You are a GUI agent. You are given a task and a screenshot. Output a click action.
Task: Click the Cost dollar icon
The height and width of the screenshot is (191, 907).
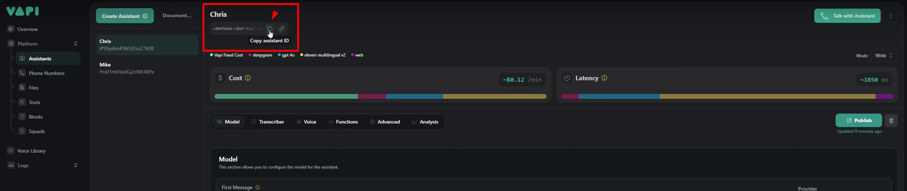(220, 78)
